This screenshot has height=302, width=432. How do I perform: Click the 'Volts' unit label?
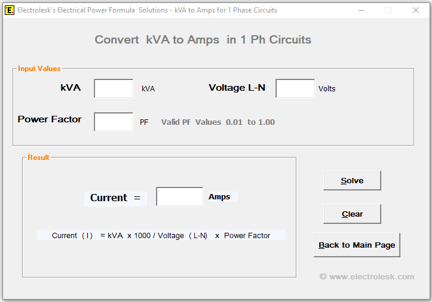tap(327, 89)
